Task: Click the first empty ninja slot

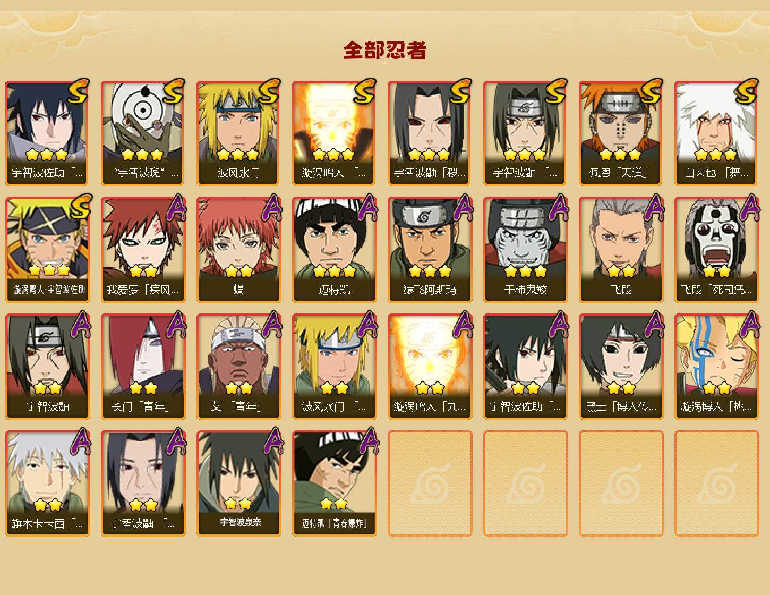Action: coord(430,483)
